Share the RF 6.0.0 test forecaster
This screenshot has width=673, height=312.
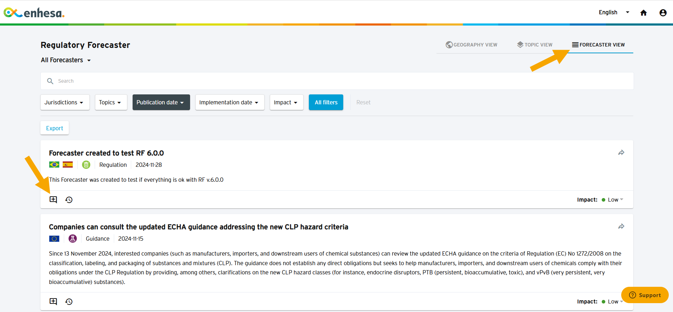tap(621, 153)
